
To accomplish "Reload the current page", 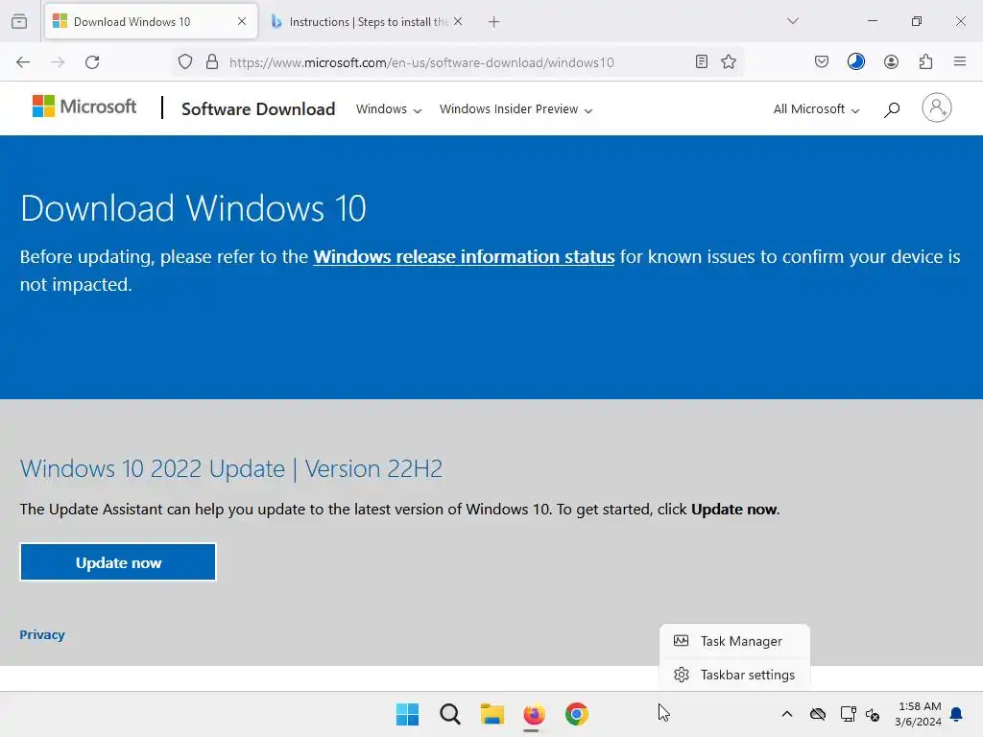I will click(x=92, y=62).
